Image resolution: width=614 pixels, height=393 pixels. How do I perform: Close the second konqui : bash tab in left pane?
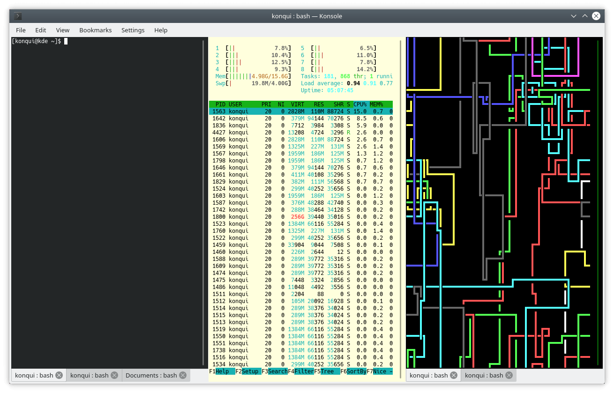(x=114, y=375)
